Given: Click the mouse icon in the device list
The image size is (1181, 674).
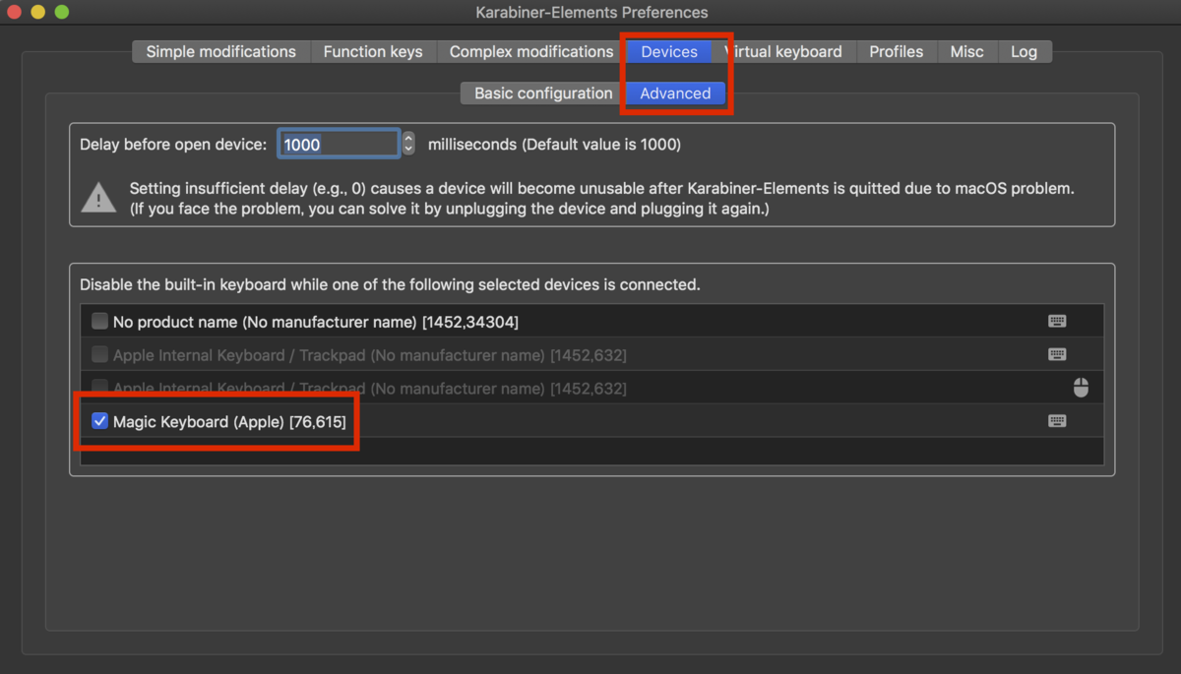Looking at the screenshot, I should pyautogui.click(x=1081, y=388).
